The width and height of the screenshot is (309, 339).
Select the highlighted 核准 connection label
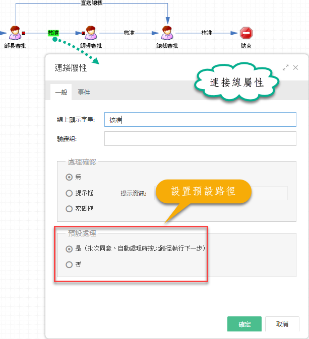pyautogui.click(x=53, y=33)
